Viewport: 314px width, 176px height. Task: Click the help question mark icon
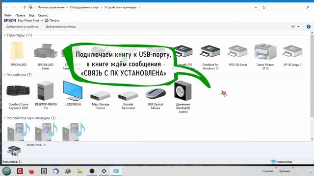(309, 27)
